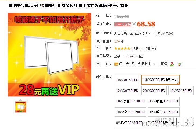This screenshot has height=129, width=196.
Task: Click the five-star rating icons
Action: [x=122, y=48]
